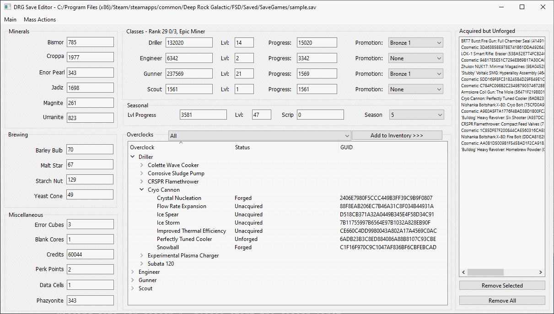Sort by the GUID column header

393,147
